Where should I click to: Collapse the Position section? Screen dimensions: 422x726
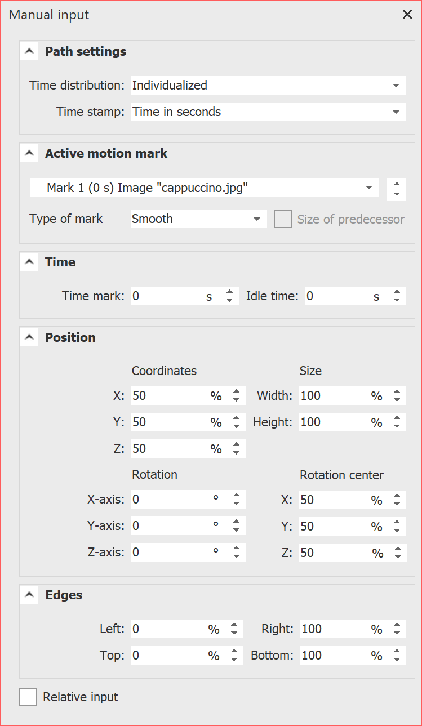(x=29, y=337)
